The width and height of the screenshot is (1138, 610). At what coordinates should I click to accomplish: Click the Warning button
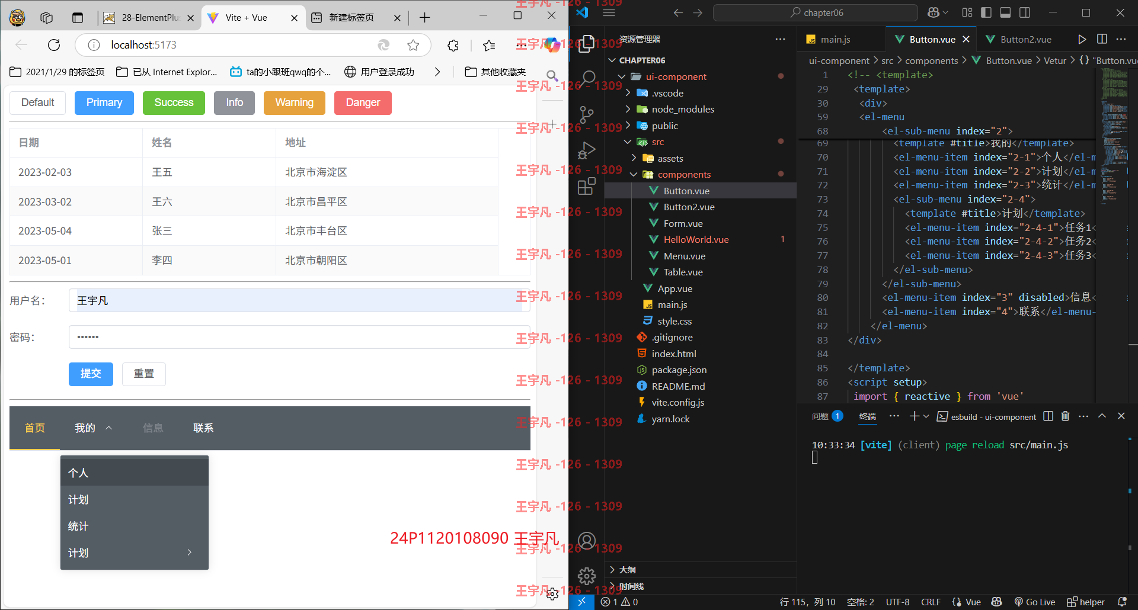(x=295, y=103)
